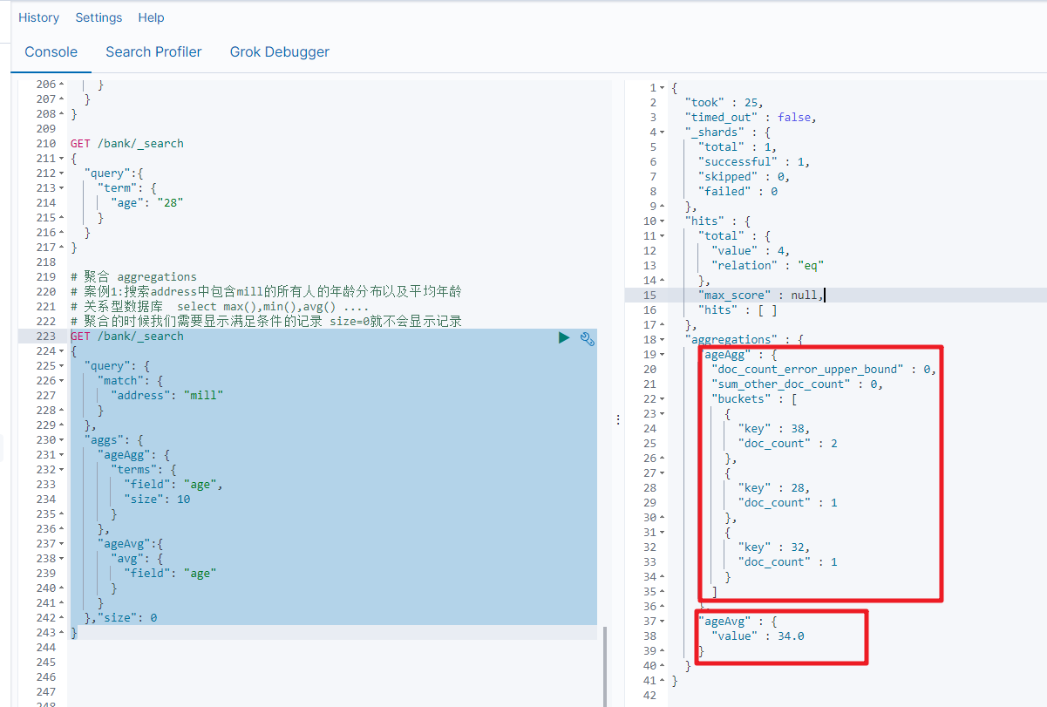Click the "size": 10 line
Image resolution: width=1047 pixels, height=707 pixels.
[157, 500]
